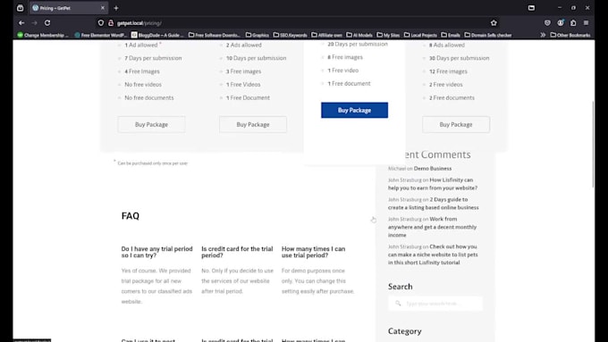Click "Can be purchased only once per user" note
Viewport: 608px width, 342px height.
point(152,163)
